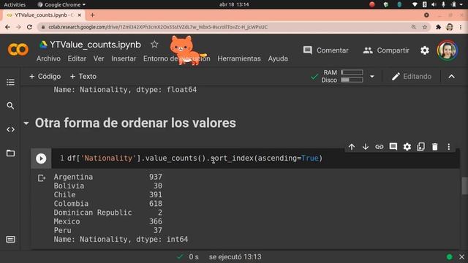
Task: Click the Argentina 937 output row
Action: (107, 177)
